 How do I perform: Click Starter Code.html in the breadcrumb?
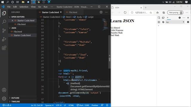coord(51,17)
